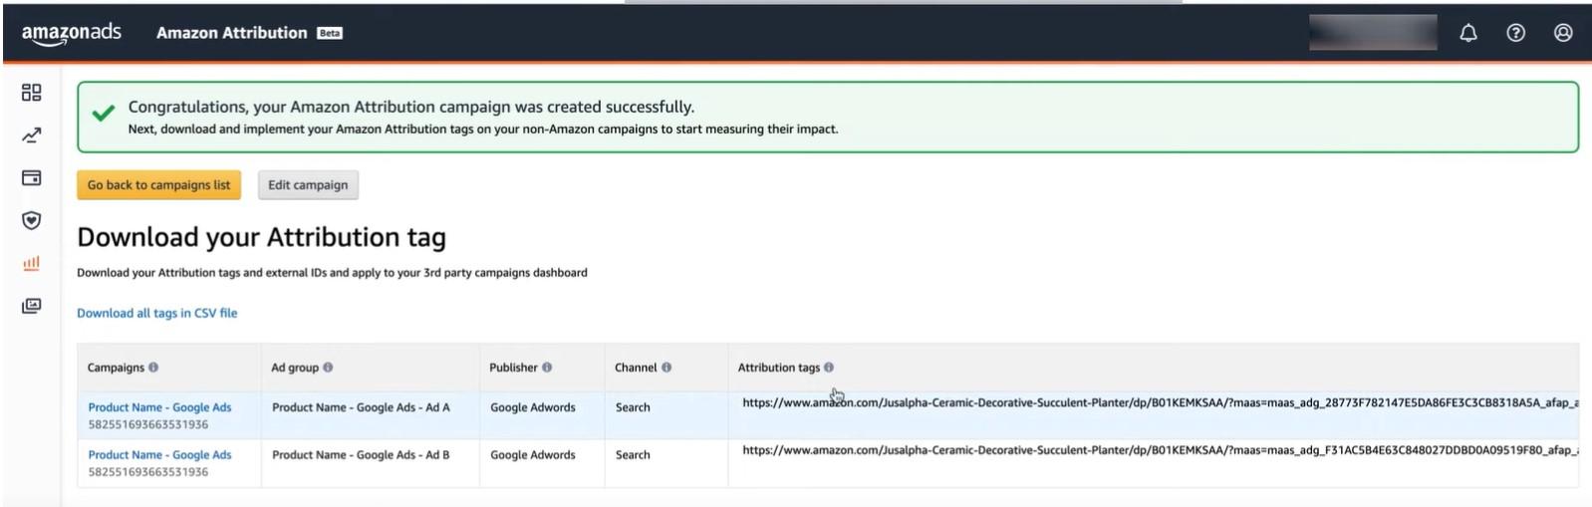Click the Channel column info icon
1592x507 pixels.
coord(666,368)
